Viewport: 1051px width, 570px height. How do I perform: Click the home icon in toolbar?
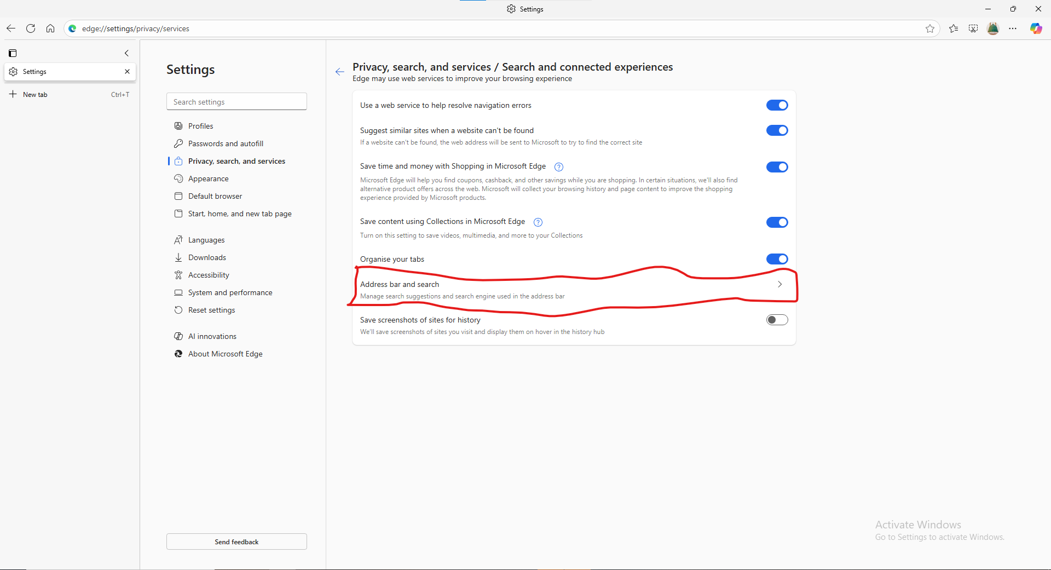50,28
